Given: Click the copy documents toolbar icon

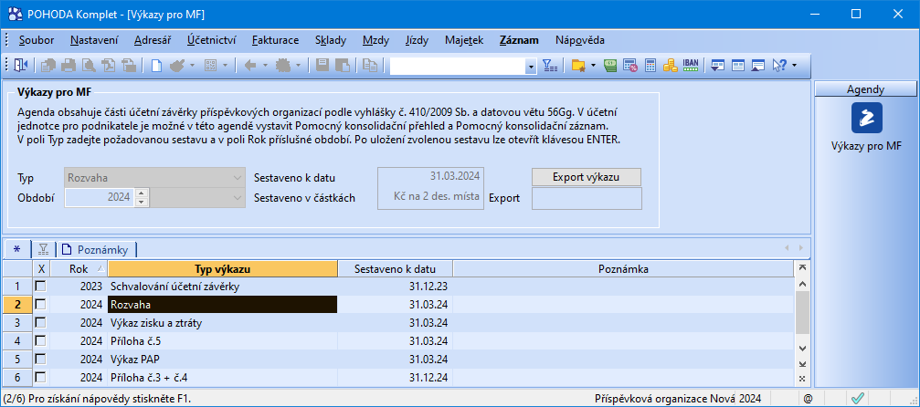Looking at the screenshot, I should [369, 66].
